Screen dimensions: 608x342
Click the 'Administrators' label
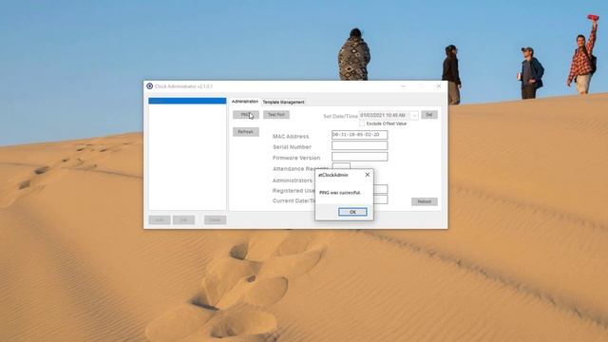(x=293, y=180)
